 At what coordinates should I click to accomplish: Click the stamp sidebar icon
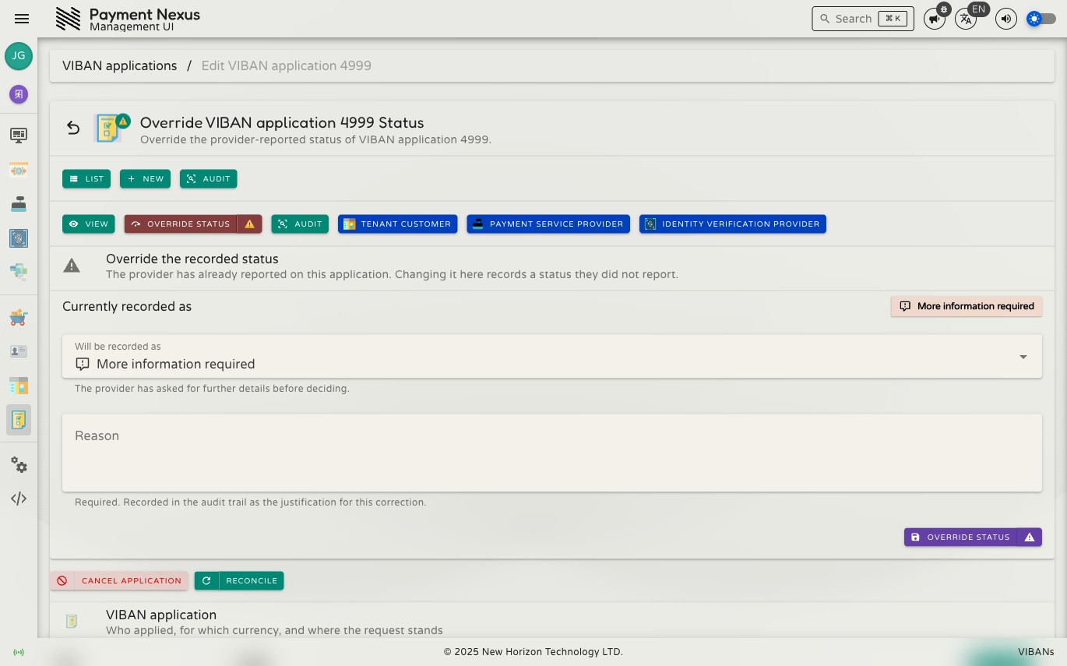coord(19,204)
